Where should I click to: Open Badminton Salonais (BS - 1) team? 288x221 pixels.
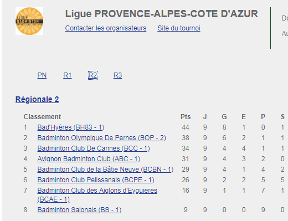coord(79,210)
